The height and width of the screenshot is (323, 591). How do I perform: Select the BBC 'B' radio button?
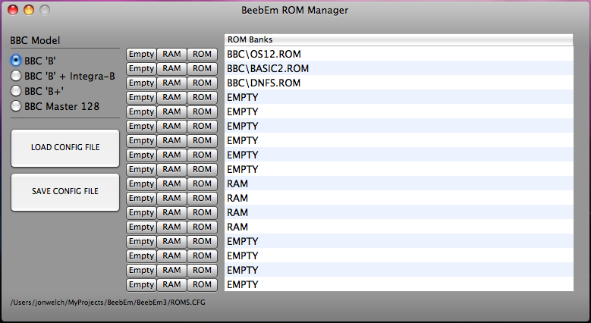point(16,61)
